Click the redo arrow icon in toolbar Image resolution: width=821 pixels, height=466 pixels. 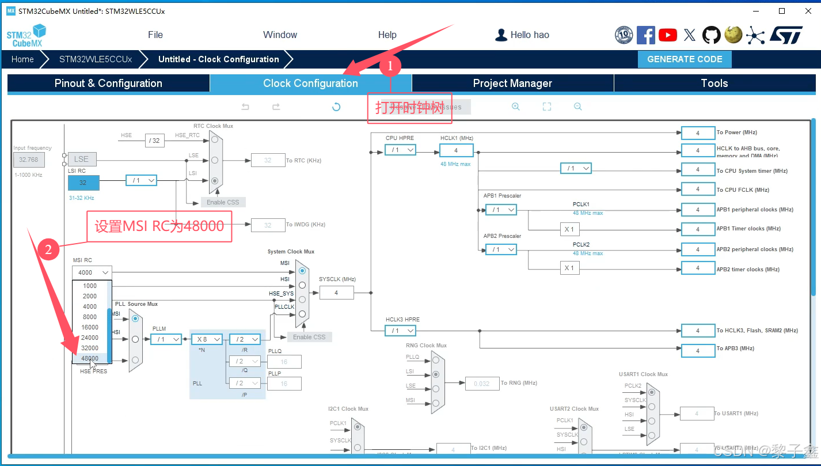point(276,107)
